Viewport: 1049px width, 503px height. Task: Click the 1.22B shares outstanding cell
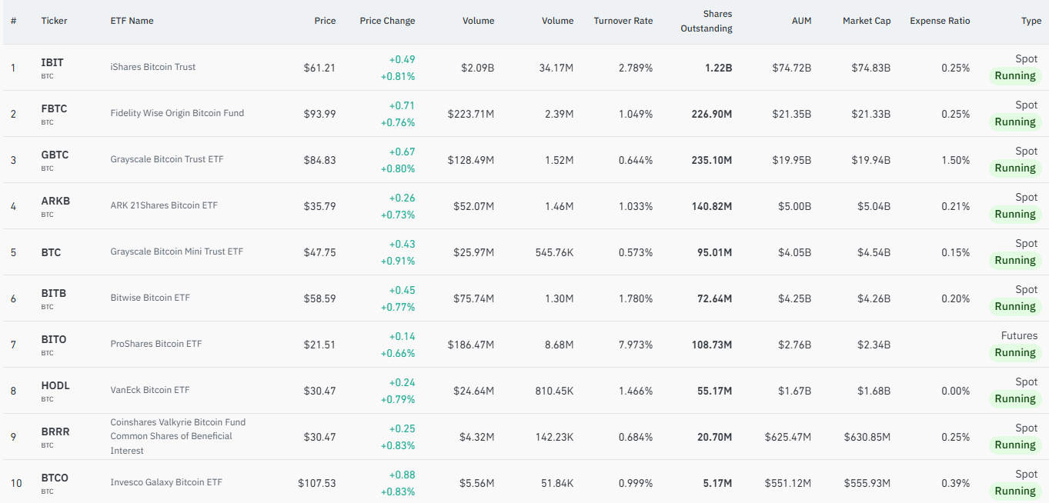(x=718, y=68)
